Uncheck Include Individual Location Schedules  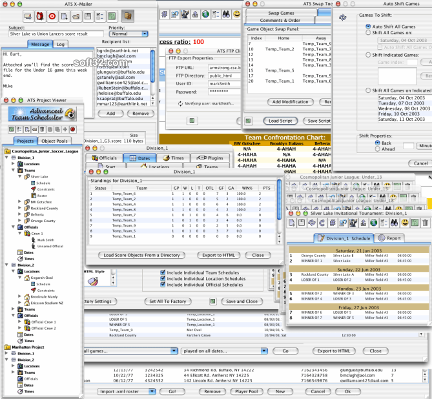click(163, 278)
